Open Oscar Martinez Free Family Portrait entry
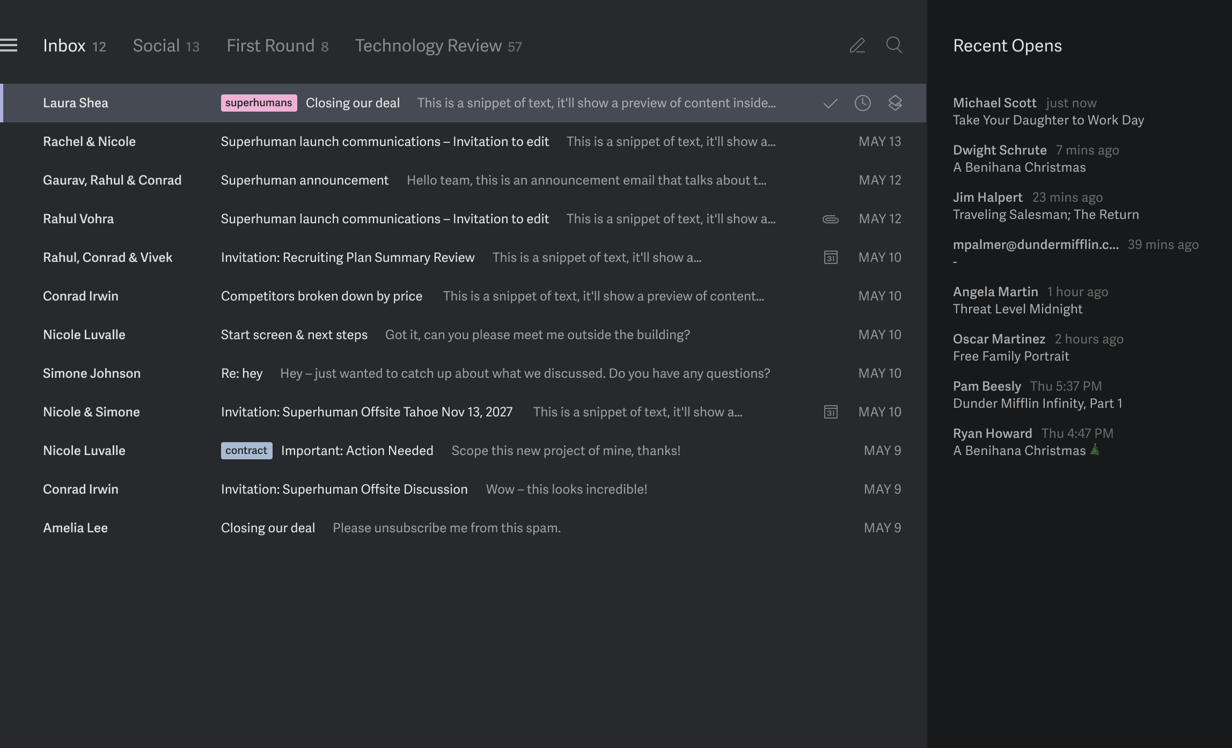The width and height of the screenshot is (1232, 748). 1038,348
